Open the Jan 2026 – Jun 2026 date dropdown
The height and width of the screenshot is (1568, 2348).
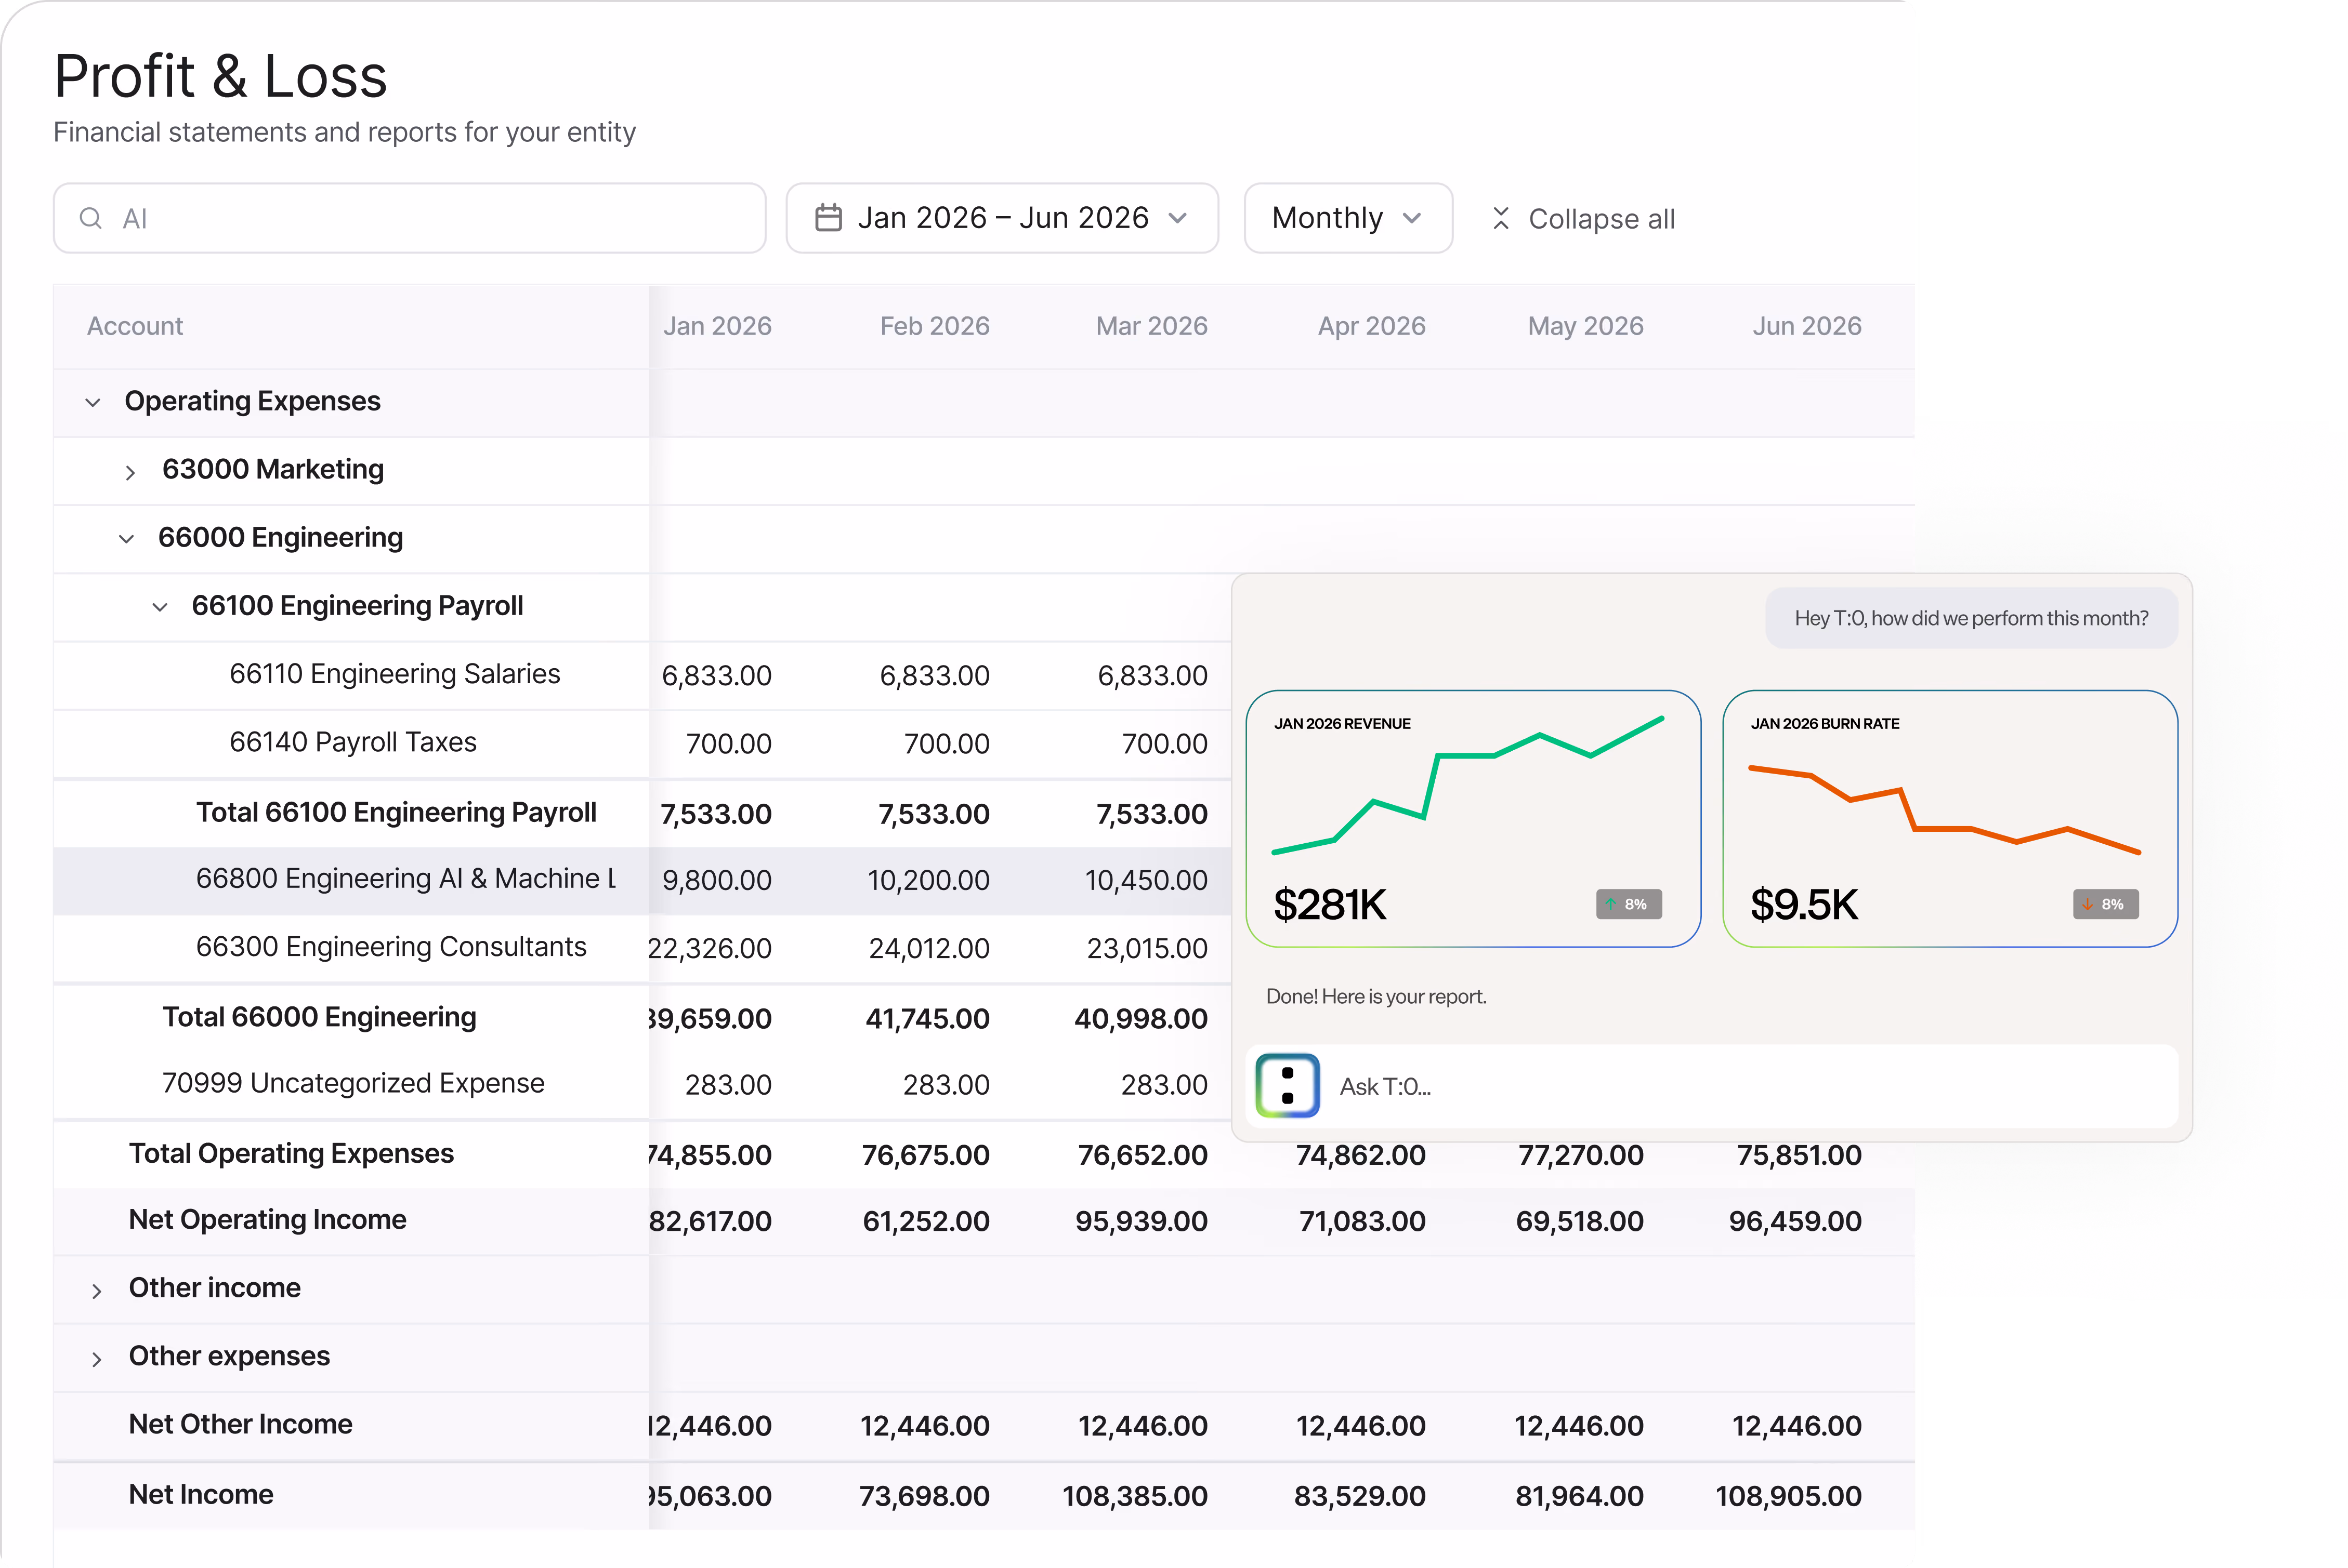tap(1002, 218)
